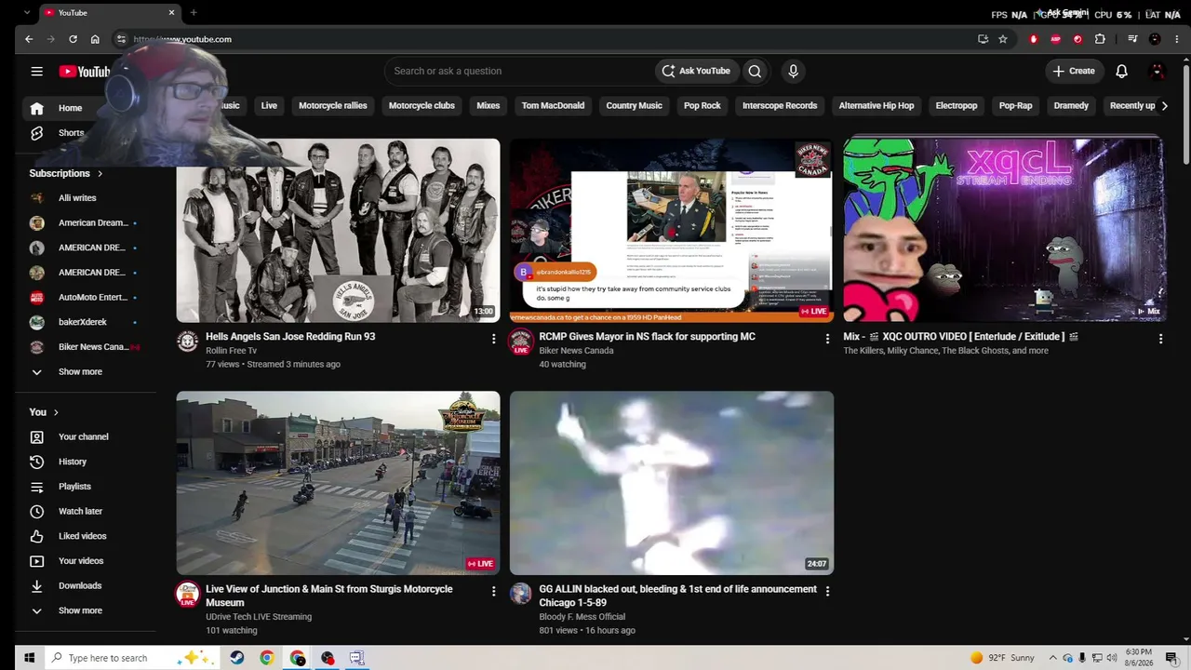Select the Alternative Hip Hop chip

(877, 106)
